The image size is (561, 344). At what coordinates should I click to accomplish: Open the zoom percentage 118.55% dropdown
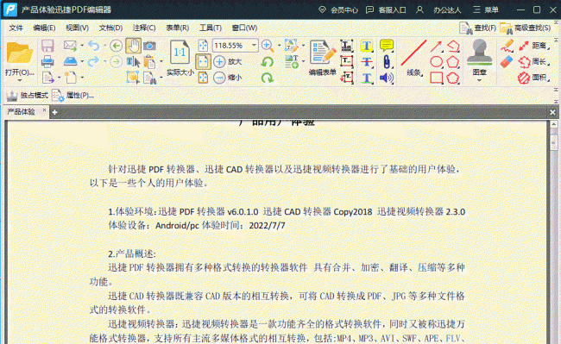tap(254, 46)
